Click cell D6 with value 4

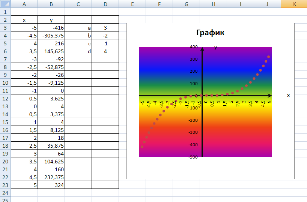(x=105, y=51)
